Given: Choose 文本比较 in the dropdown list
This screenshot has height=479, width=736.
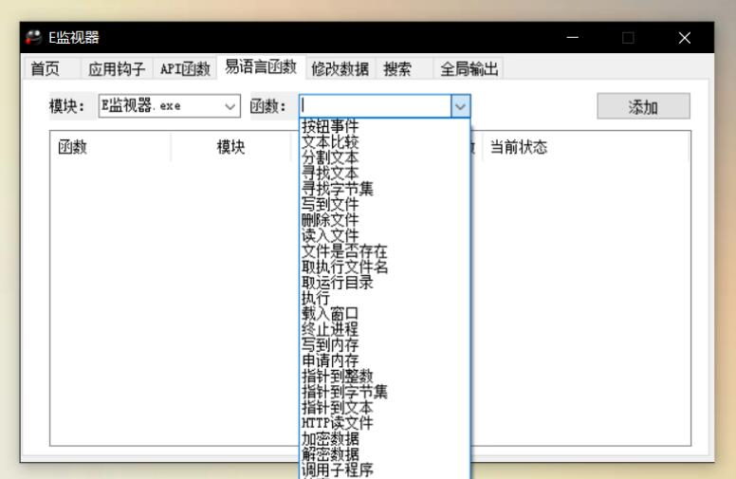Looking at the screenshot, I should pos(330,142).
